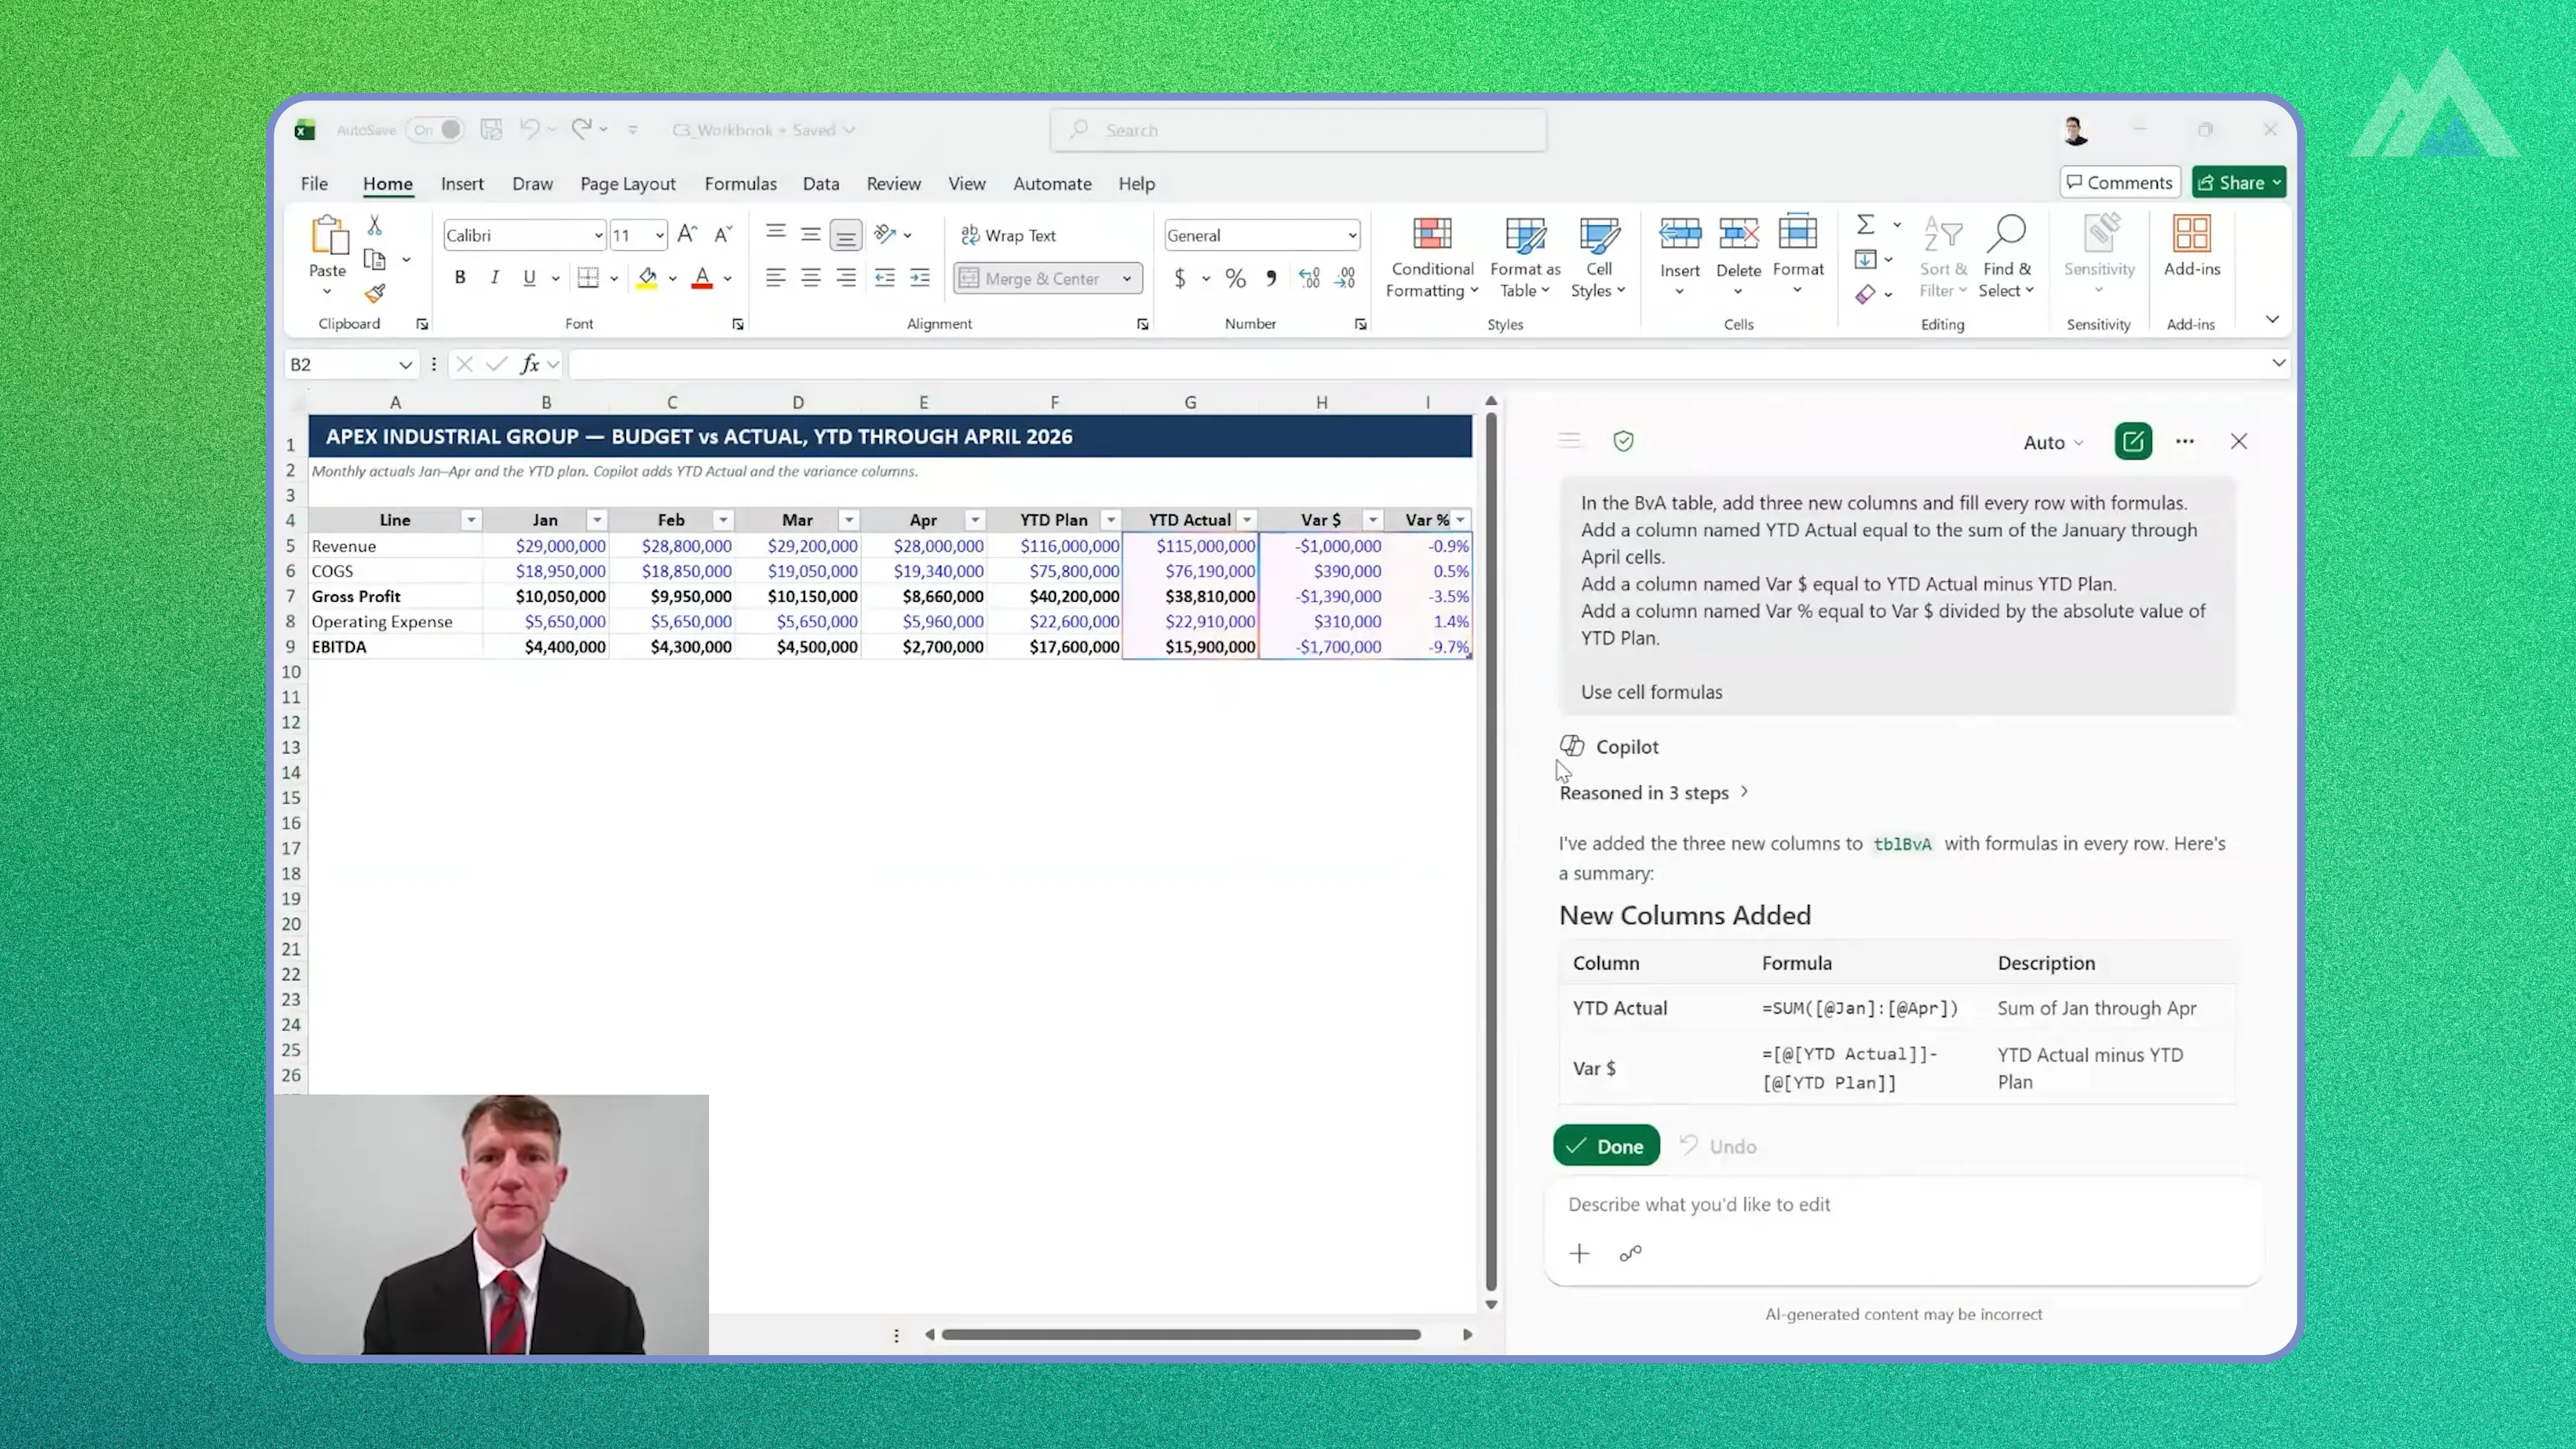Image resolution: width=2576 pixels, height=1449 pixels.
Task: Toggle the AutoSave switch
Action: (x=435, y=130)
